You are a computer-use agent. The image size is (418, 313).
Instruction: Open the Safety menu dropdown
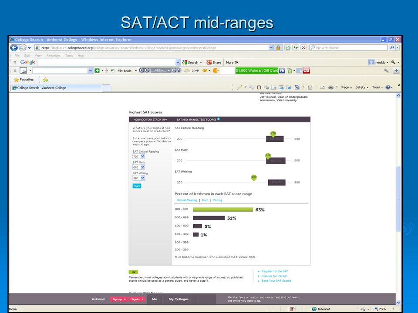[x=362, y=87]
